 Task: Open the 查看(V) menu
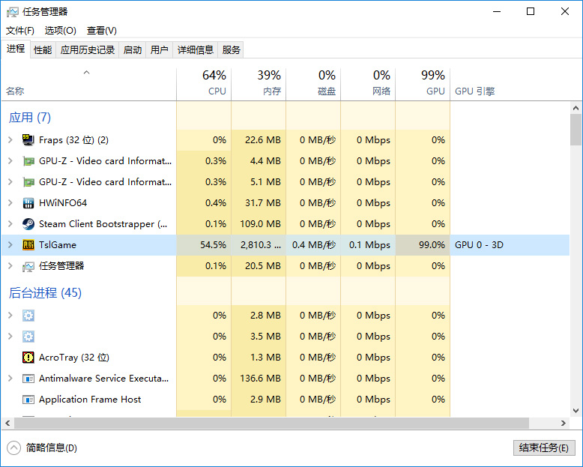click(101, 31)
